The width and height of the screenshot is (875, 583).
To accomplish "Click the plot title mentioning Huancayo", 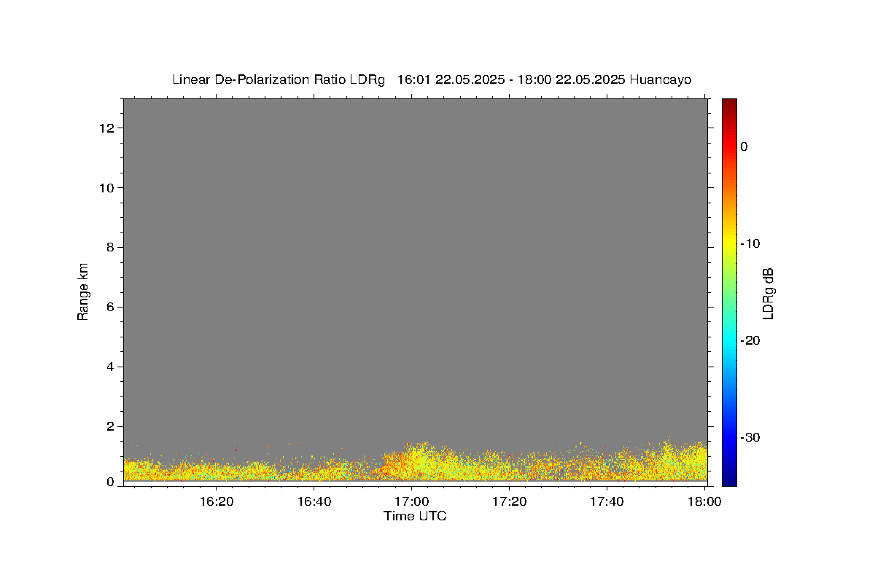I will click(x=432, y=79).
